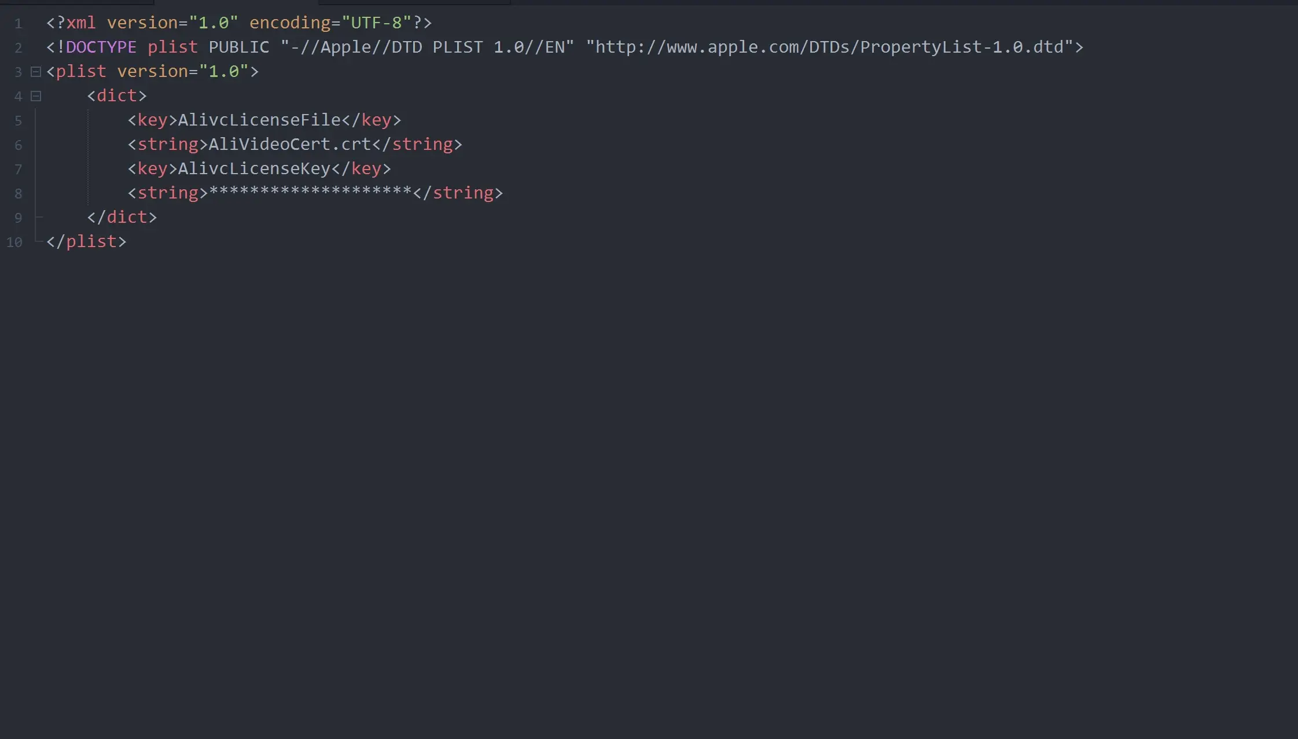Click the closing dict tag
The width and height of the screenshot is (1298, 739).
click(122, 217)
